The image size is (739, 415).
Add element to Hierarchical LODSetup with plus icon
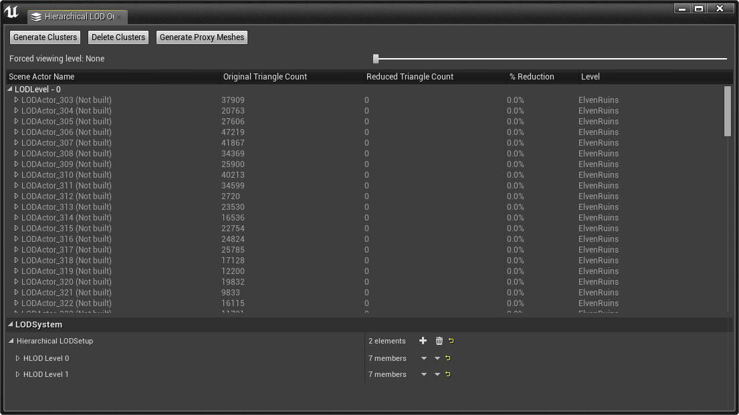[423, 341]
